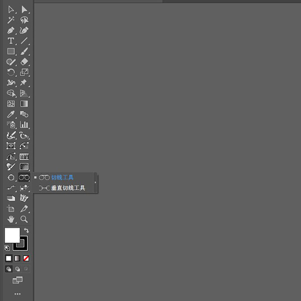This screenshot has width=301, height=301.
Task: Pick the Scale tool
Action: (x=24, y=72)
